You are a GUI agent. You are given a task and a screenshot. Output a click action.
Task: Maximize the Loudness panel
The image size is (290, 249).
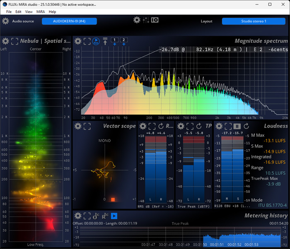coord(228,126)
